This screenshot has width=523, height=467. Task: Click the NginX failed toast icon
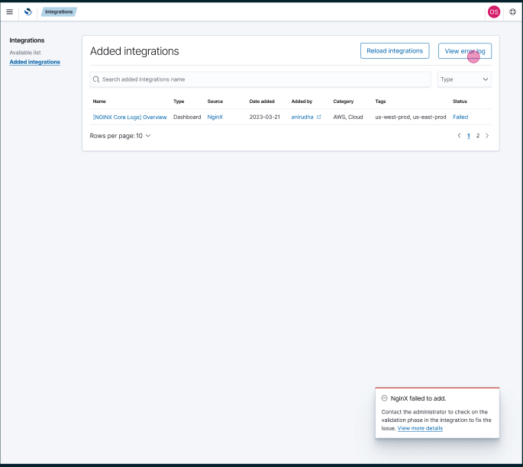[x=384, y=398]
